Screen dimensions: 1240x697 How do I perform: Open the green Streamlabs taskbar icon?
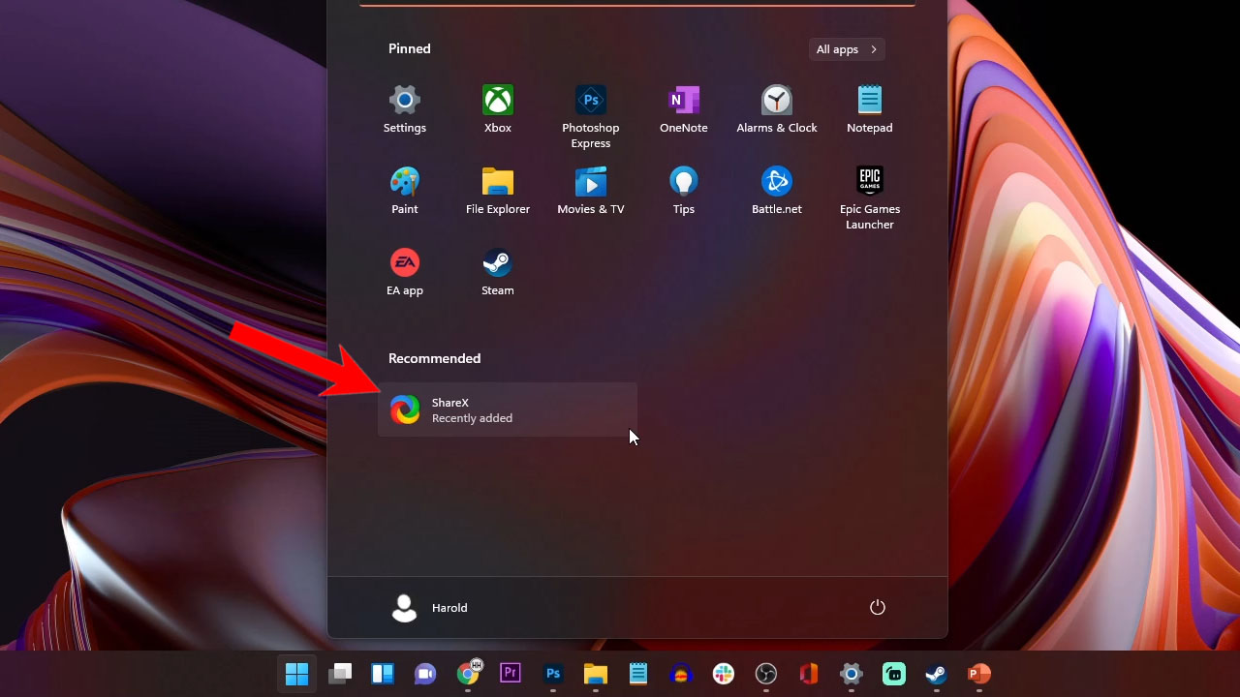point(894,674)
